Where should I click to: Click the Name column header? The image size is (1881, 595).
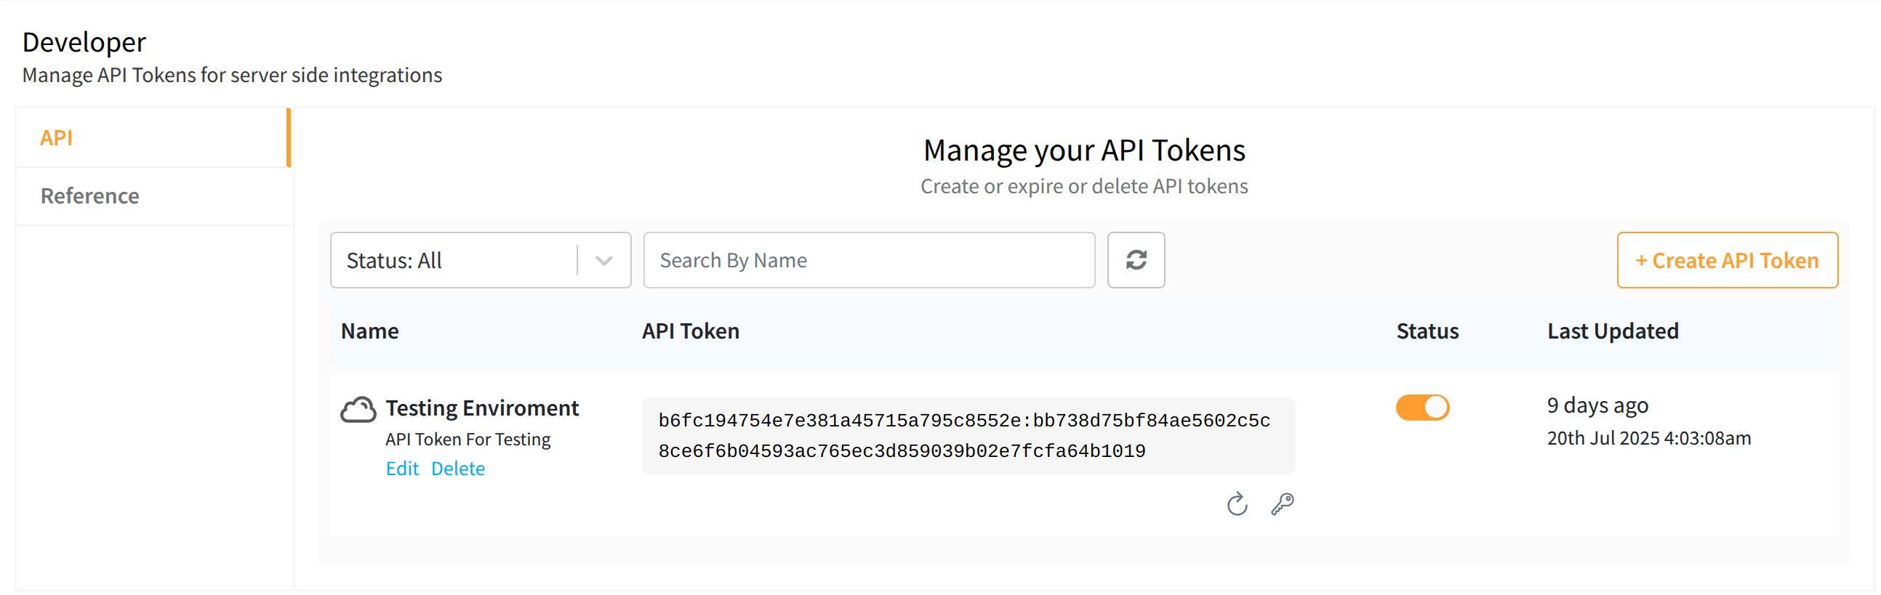(369, 331)
